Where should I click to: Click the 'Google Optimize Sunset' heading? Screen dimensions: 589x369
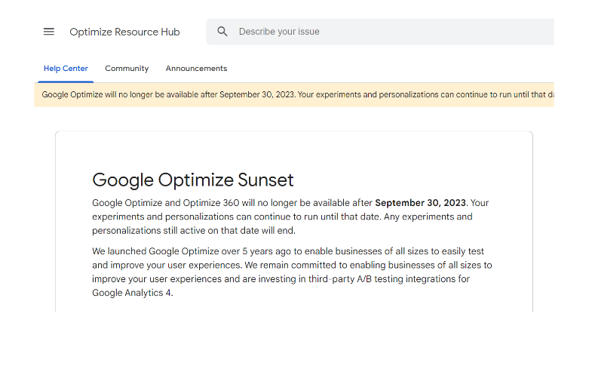[192, 180]
